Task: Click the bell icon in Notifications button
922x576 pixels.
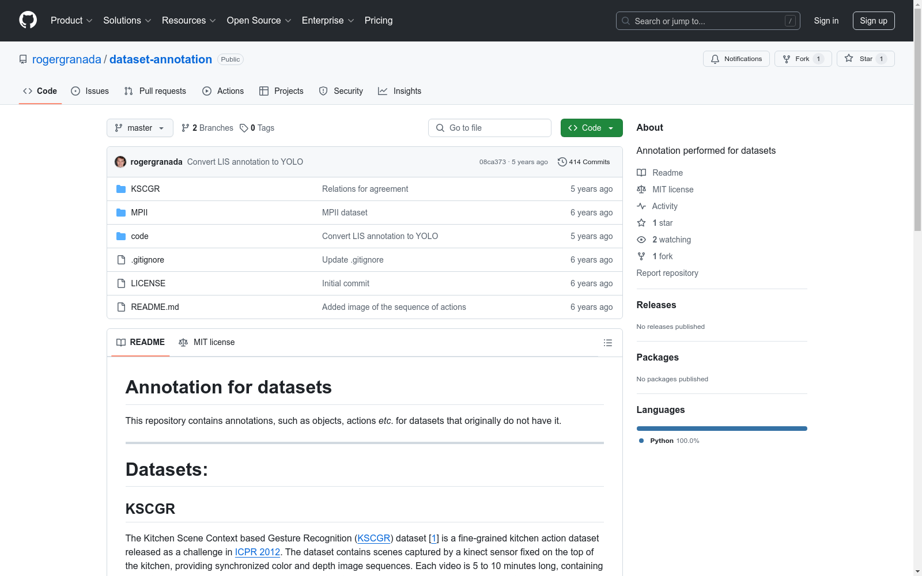Action: (x=715, y=59)
